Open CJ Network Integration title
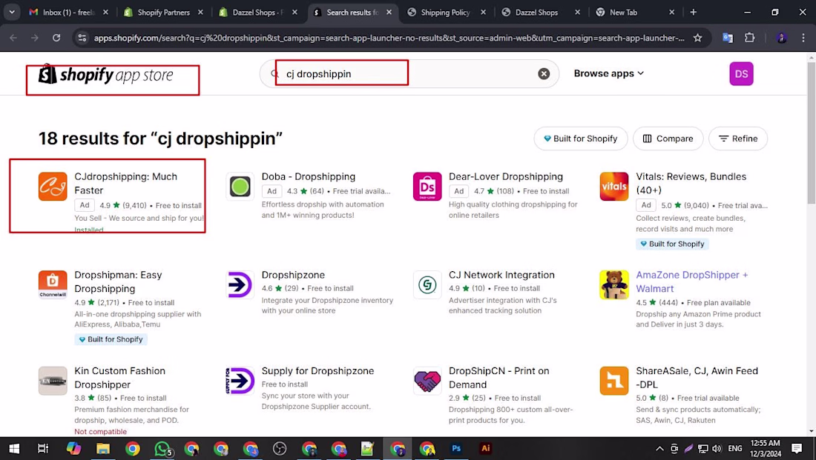Screen dimensions: 816x460 pyautogui.click(x=501, y=275)
